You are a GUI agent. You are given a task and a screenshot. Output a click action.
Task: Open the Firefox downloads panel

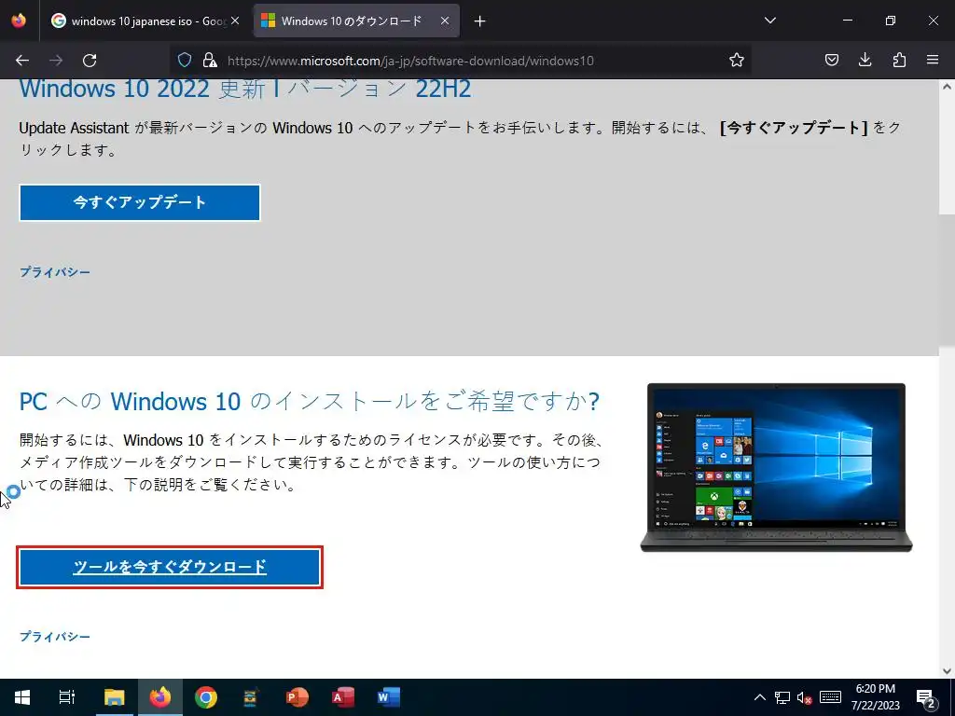pyautogui.click(x=865, y=60)
